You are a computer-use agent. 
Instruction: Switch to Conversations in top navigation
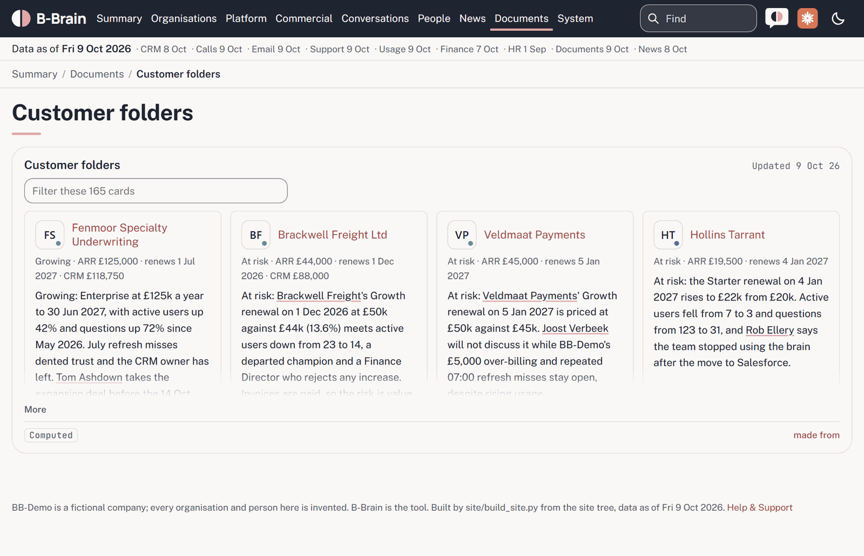click(375, 18)
